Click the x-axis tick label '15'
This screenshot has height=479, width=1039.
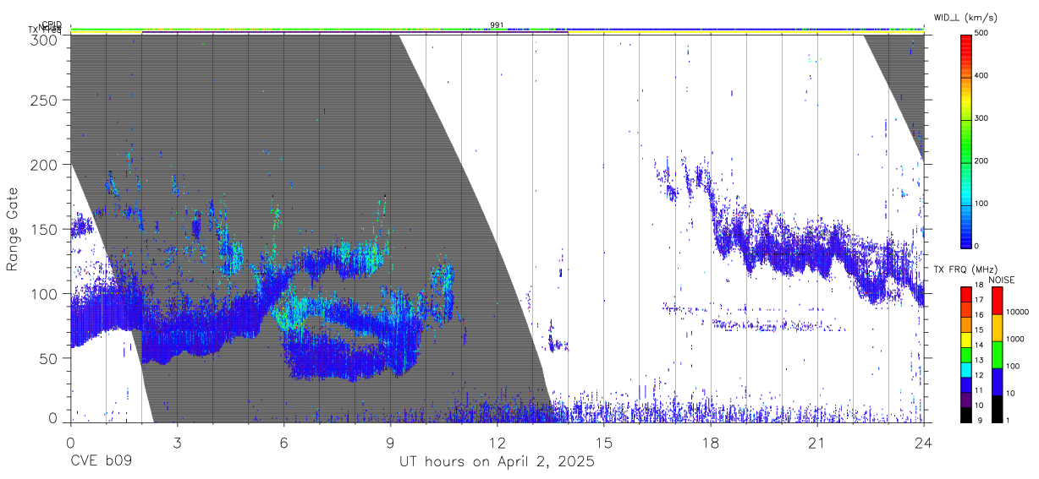pos(603,443)
